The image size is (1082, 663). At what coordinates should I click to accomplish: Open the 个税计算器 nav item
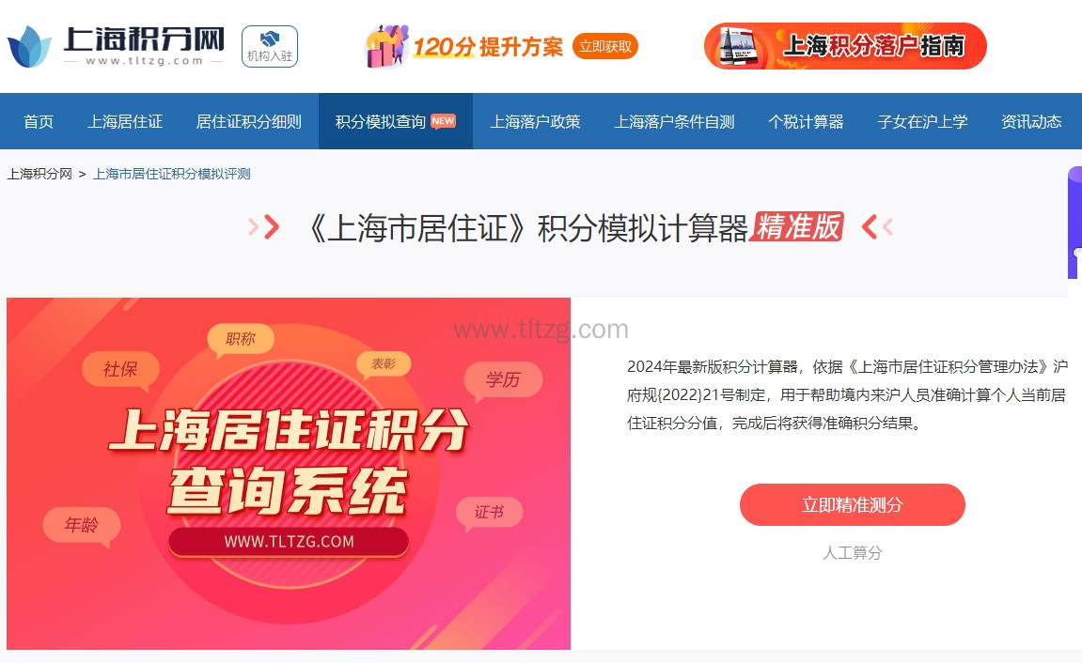tap(806, 121)
